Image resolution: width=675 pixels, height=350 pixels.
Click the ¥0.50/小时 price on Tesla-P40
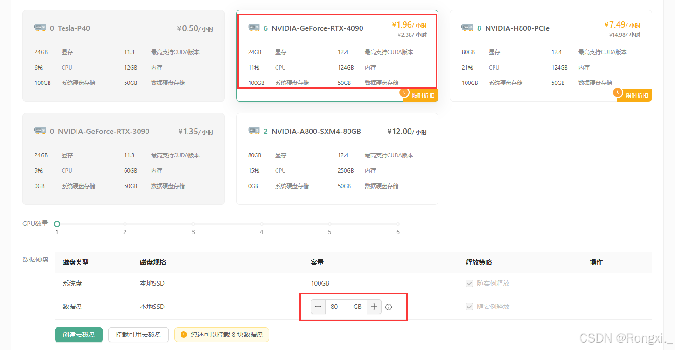[x=195, y=28]
